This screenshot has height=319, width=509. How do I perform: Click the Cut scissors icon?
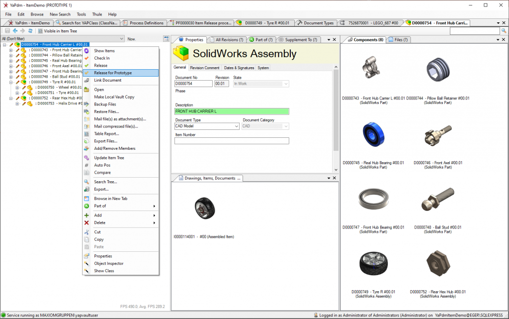pos(86,232)
